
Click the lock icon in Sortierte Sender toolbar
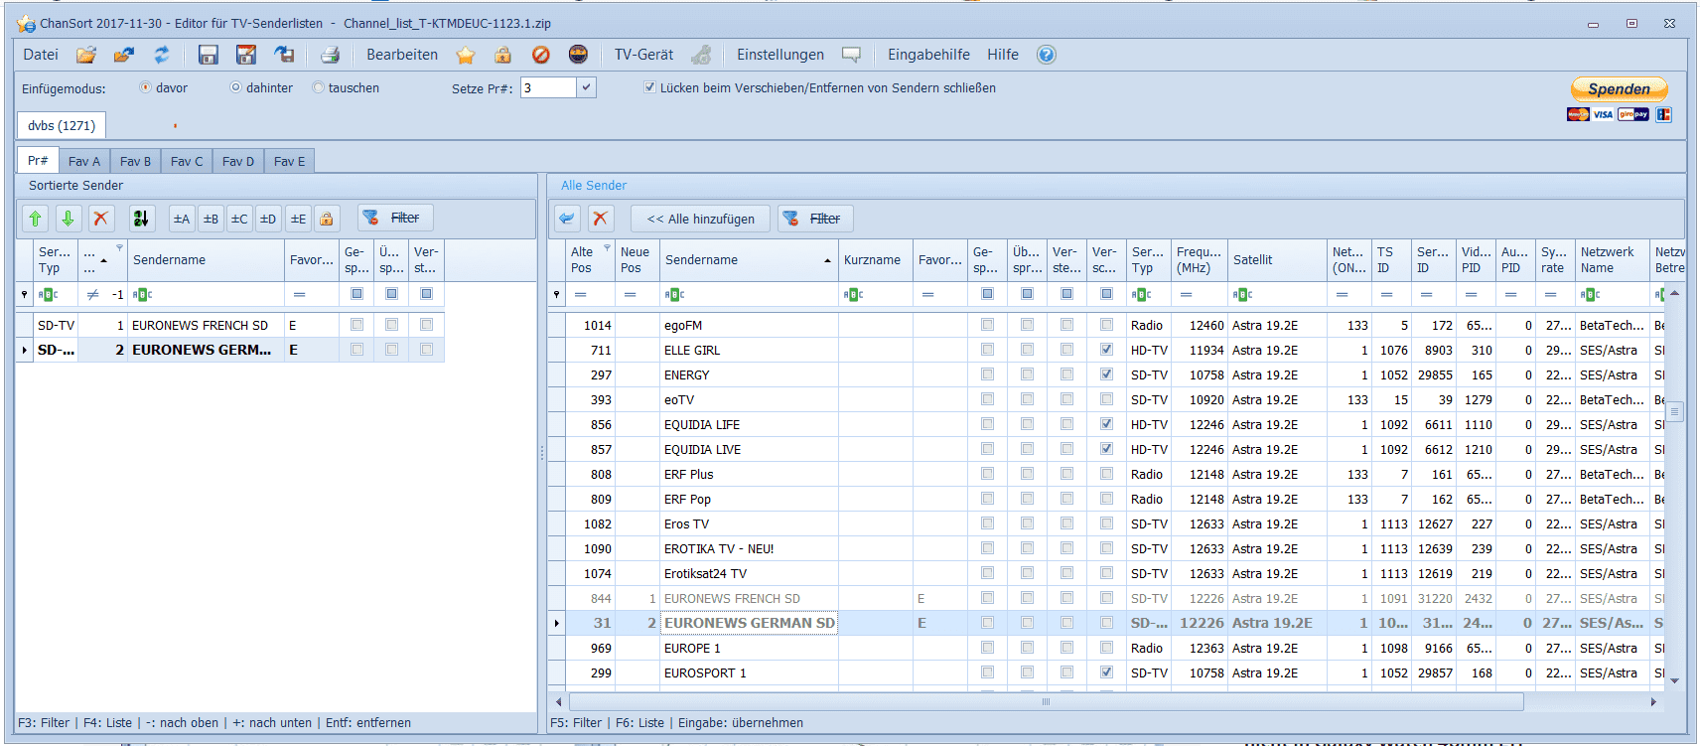[327, 219]
